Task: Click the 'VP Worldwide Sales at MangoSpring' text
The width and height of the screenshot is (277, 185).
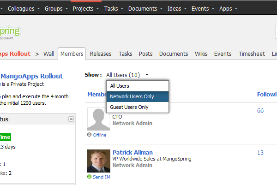Action: pyautogui.click(x=152, y=159)
